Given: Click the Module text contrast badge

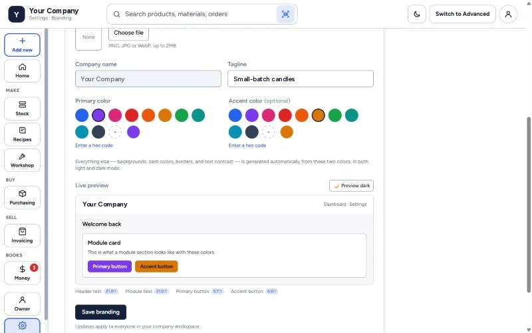Looking at the screenshot, I should tap(162, 291).
